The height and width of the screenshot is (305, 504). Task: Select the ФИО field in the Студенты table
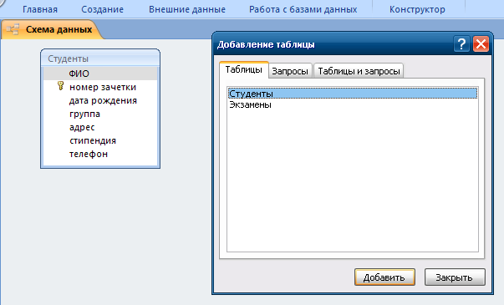(100, 74)
